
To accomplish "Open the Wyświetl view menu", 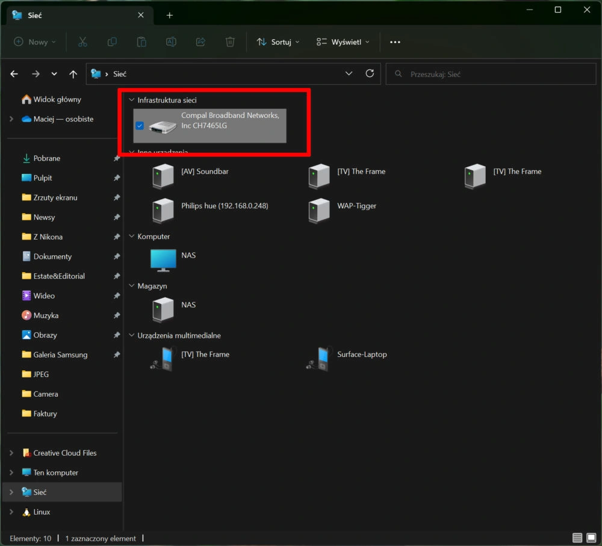I will coord(343,42).
